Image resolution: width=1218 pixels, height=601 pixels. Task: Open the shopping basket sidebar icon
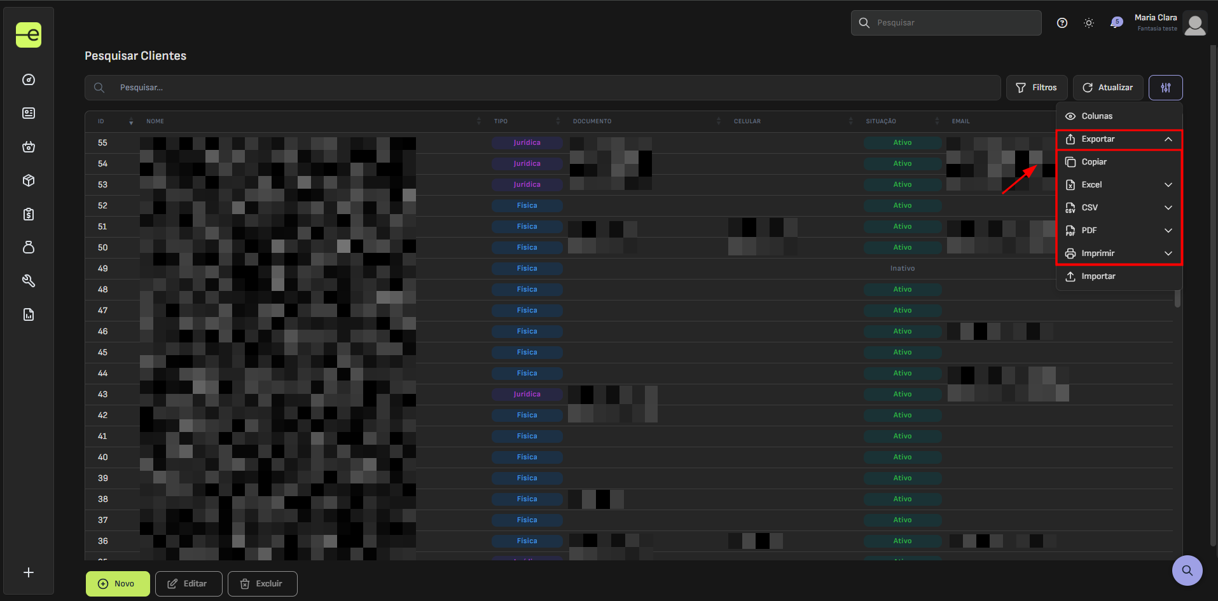(x=29, y=147)
